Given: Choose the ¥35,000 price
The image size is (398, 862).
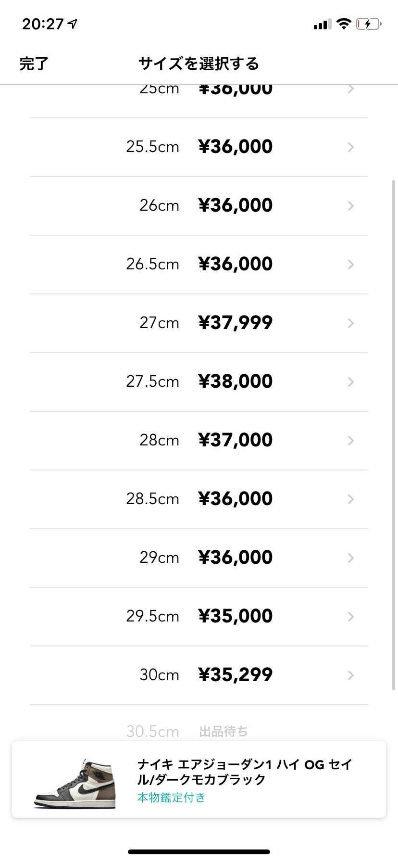Looking at the screenshot, I should coord(236,616).
